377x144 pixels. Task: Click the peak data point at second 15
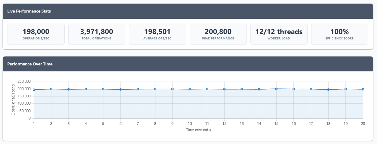click(x=276, y=89)
